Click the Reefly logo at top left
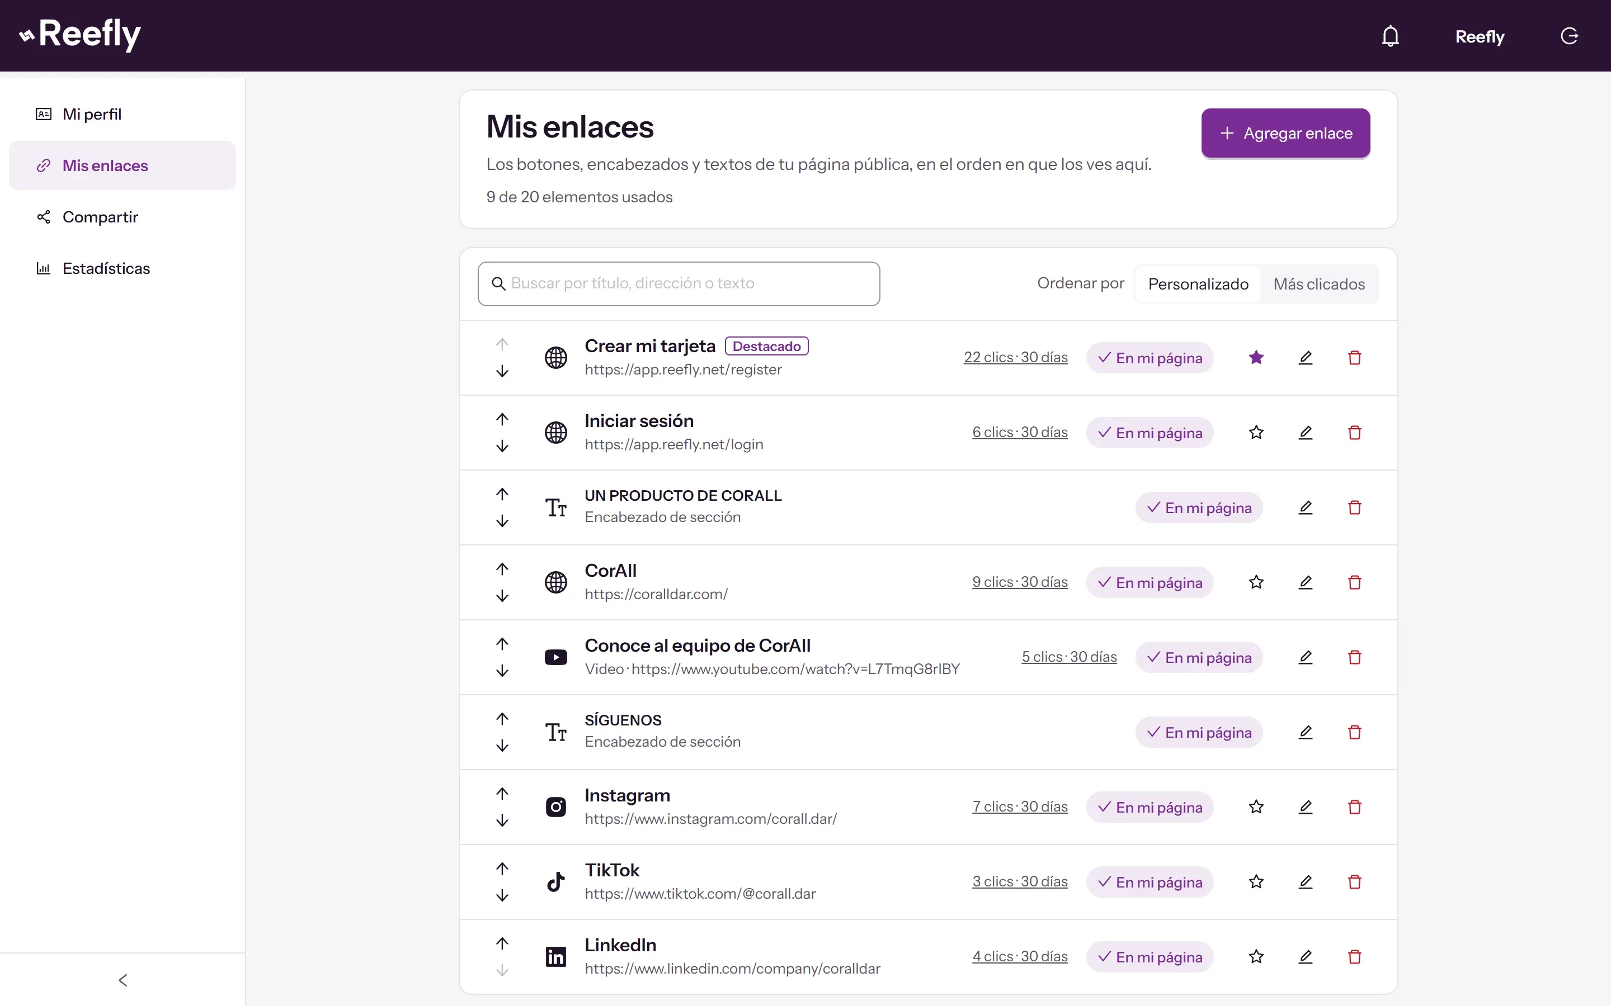This screenshot has height=1006, width=1611. (x=80, y=35)
